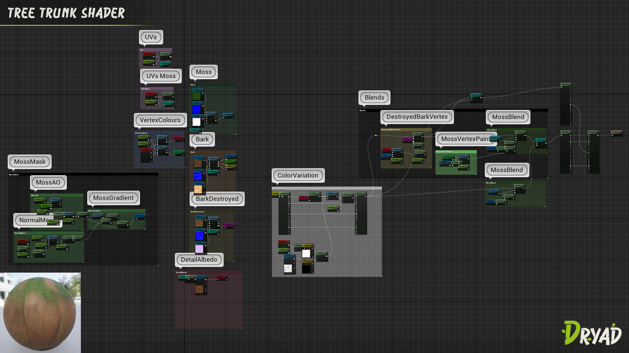Screen dimensions: 629x353
Task: Click the UVs comment bubble
Action: (x=151, y=37)
